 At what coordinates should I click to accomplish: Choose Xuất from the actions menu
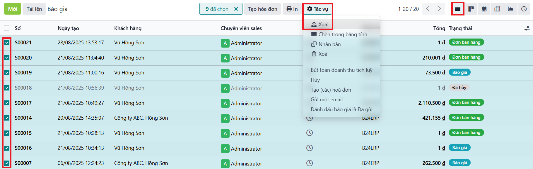point(320,25)
